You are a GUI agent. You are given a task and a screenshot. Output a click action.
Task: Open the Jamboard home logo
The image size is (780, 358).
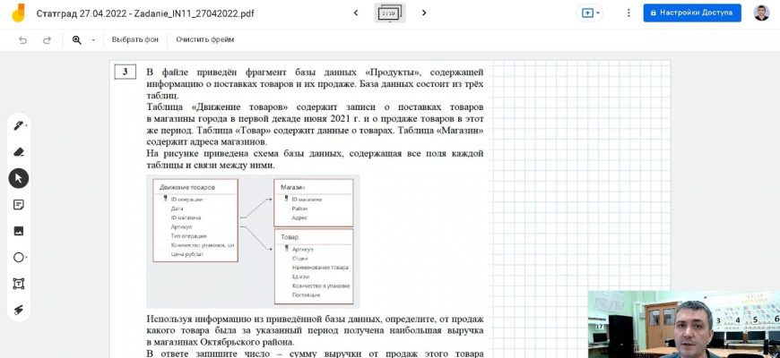pyautogui.click(x=15, y=13)
